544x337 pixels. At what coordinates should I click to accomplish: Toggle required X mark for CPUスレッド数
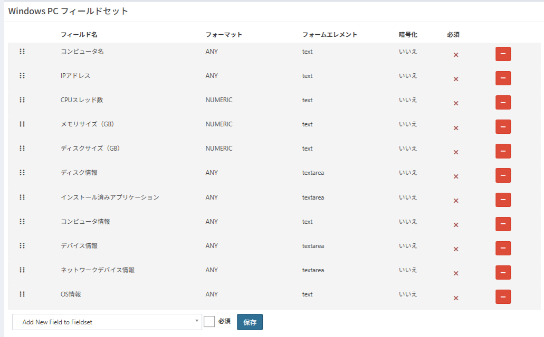(456, 103)
